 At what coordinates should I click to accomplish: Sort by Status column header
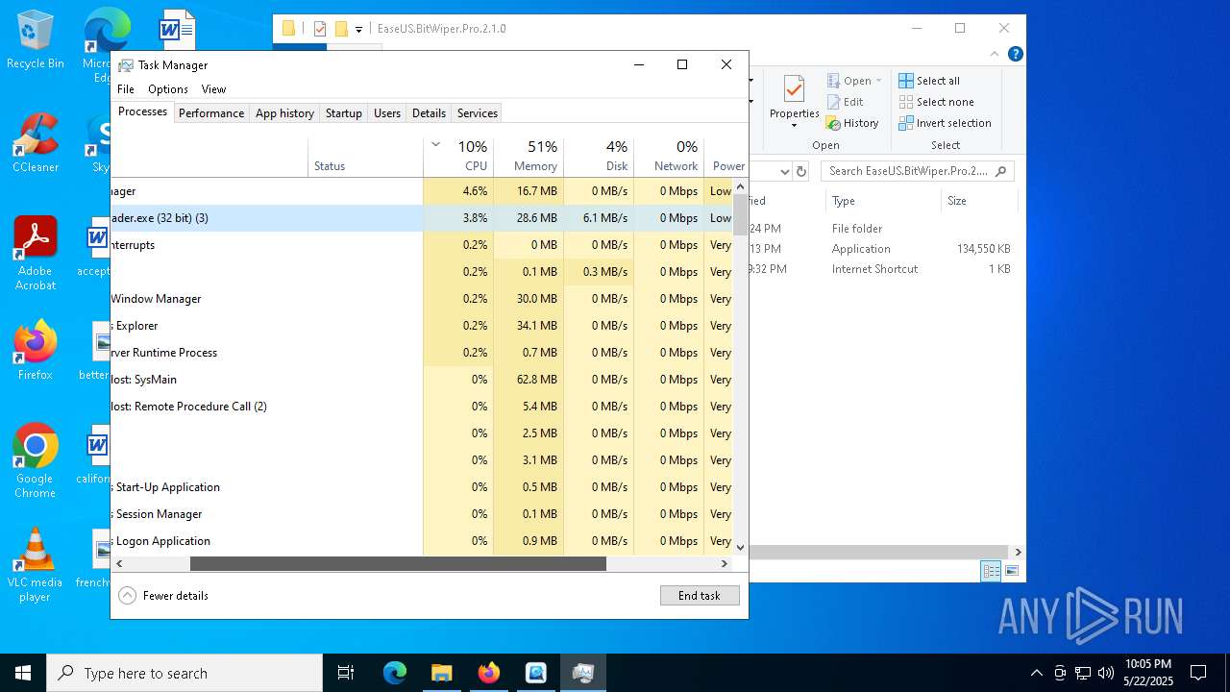tap(365, 157)
